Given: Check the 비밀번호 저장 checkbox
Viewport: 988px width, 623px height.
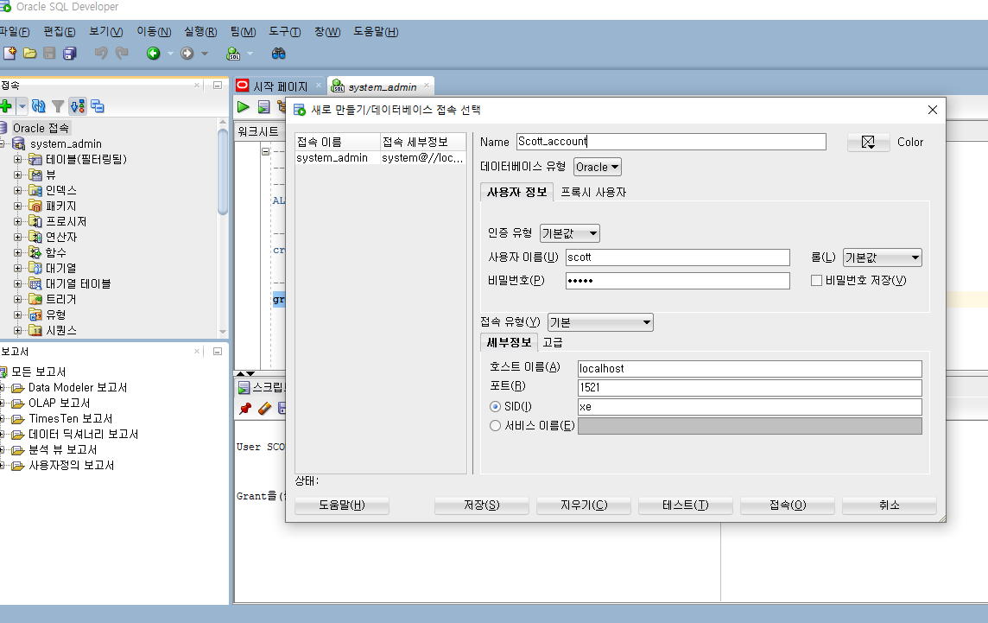Looking at the screenshot, I should click(817, 281).
